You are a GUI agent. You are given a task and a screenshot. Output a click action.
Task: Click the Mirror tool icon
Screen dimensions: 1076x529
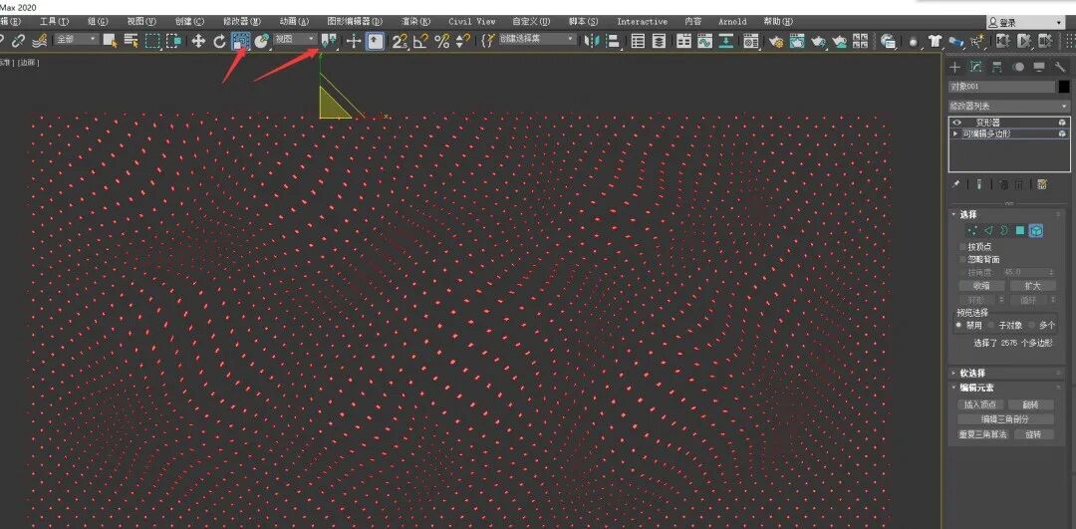tap(590, 41)
